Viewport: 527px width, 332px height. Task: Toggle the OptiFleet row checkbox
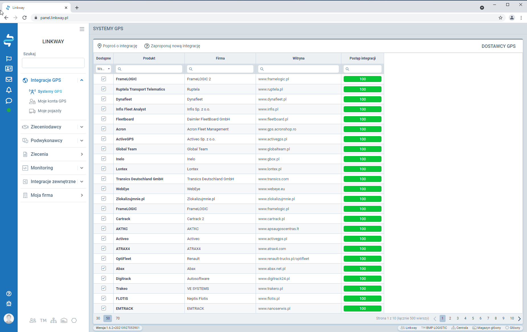[104, 258]
